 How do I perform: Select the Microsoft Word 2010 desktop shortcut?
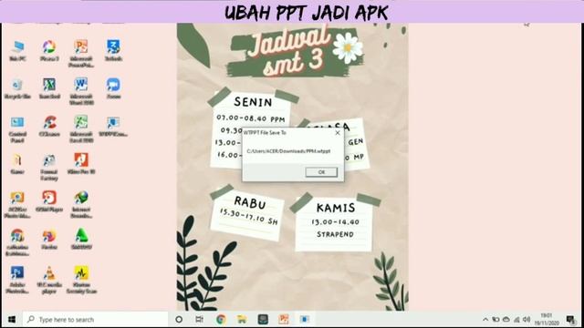click(81, 91)
